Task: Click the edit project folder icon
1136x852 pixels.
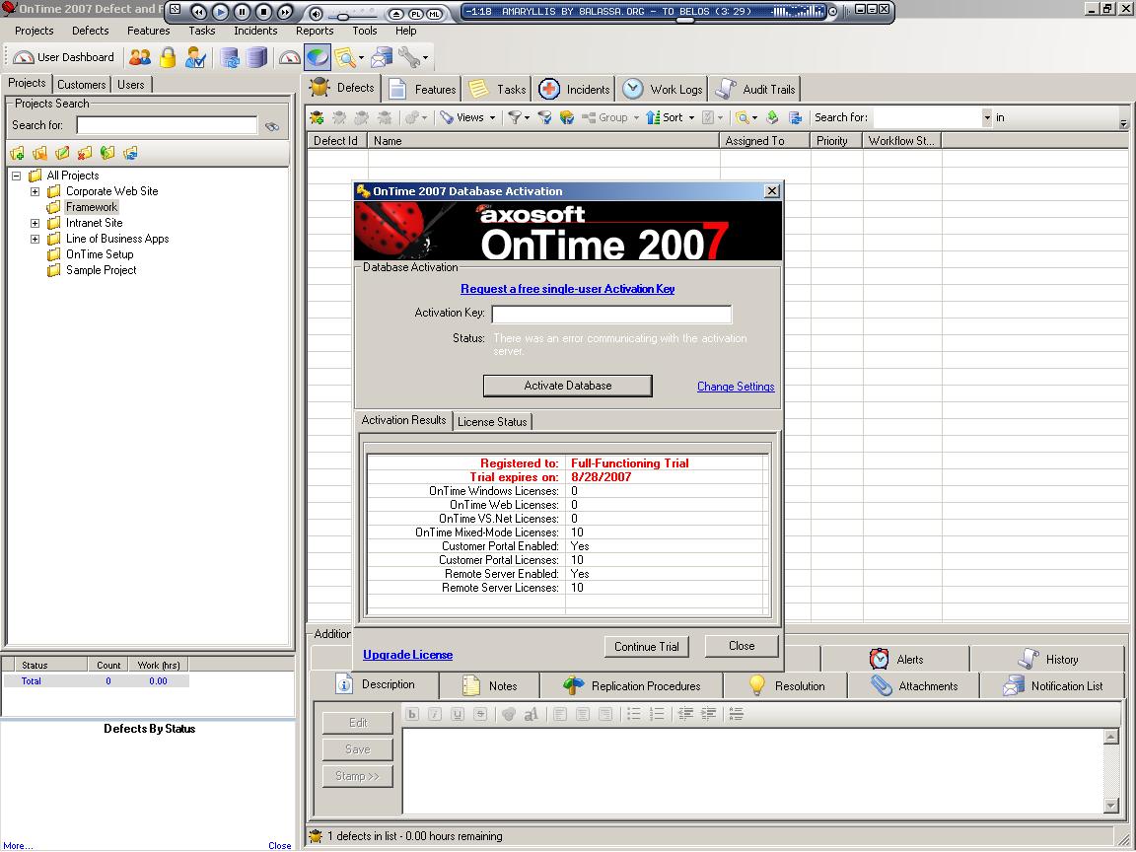Action: (62, 153)
